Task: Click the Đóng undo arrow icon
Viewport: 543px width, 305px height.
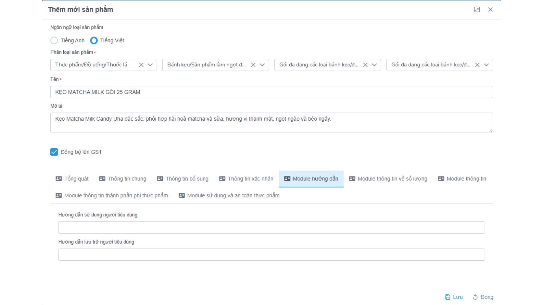Action: (475, 297)
